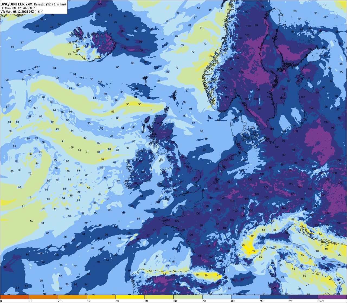Click the dark blue 90–95 legend swatch

click(x=274, y=297)
